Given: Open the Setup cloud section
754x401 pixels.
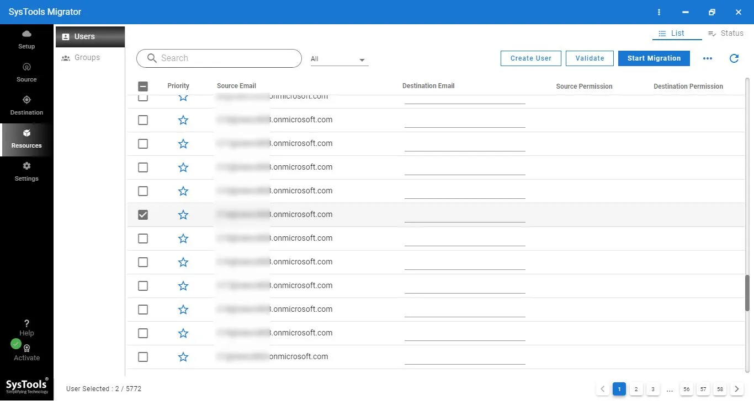Looking at the screenshot, I should 26,34.
